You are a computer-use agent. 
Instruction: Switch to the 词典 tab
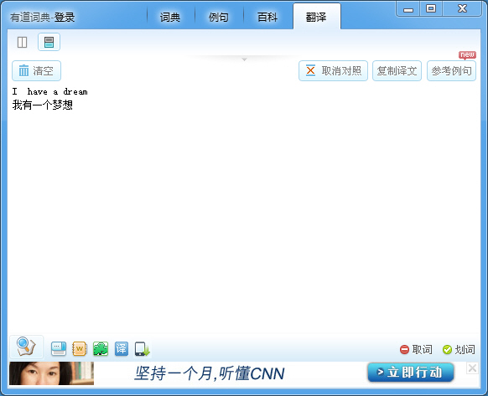click(170, 18)
